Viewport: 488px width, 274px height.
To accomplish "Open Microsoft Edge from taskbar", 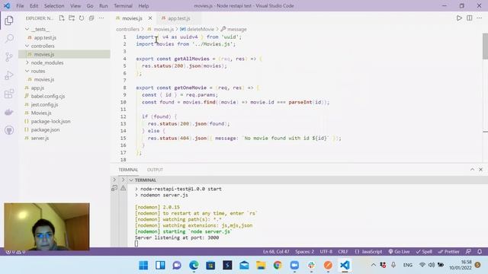I will tap(194, 266).
